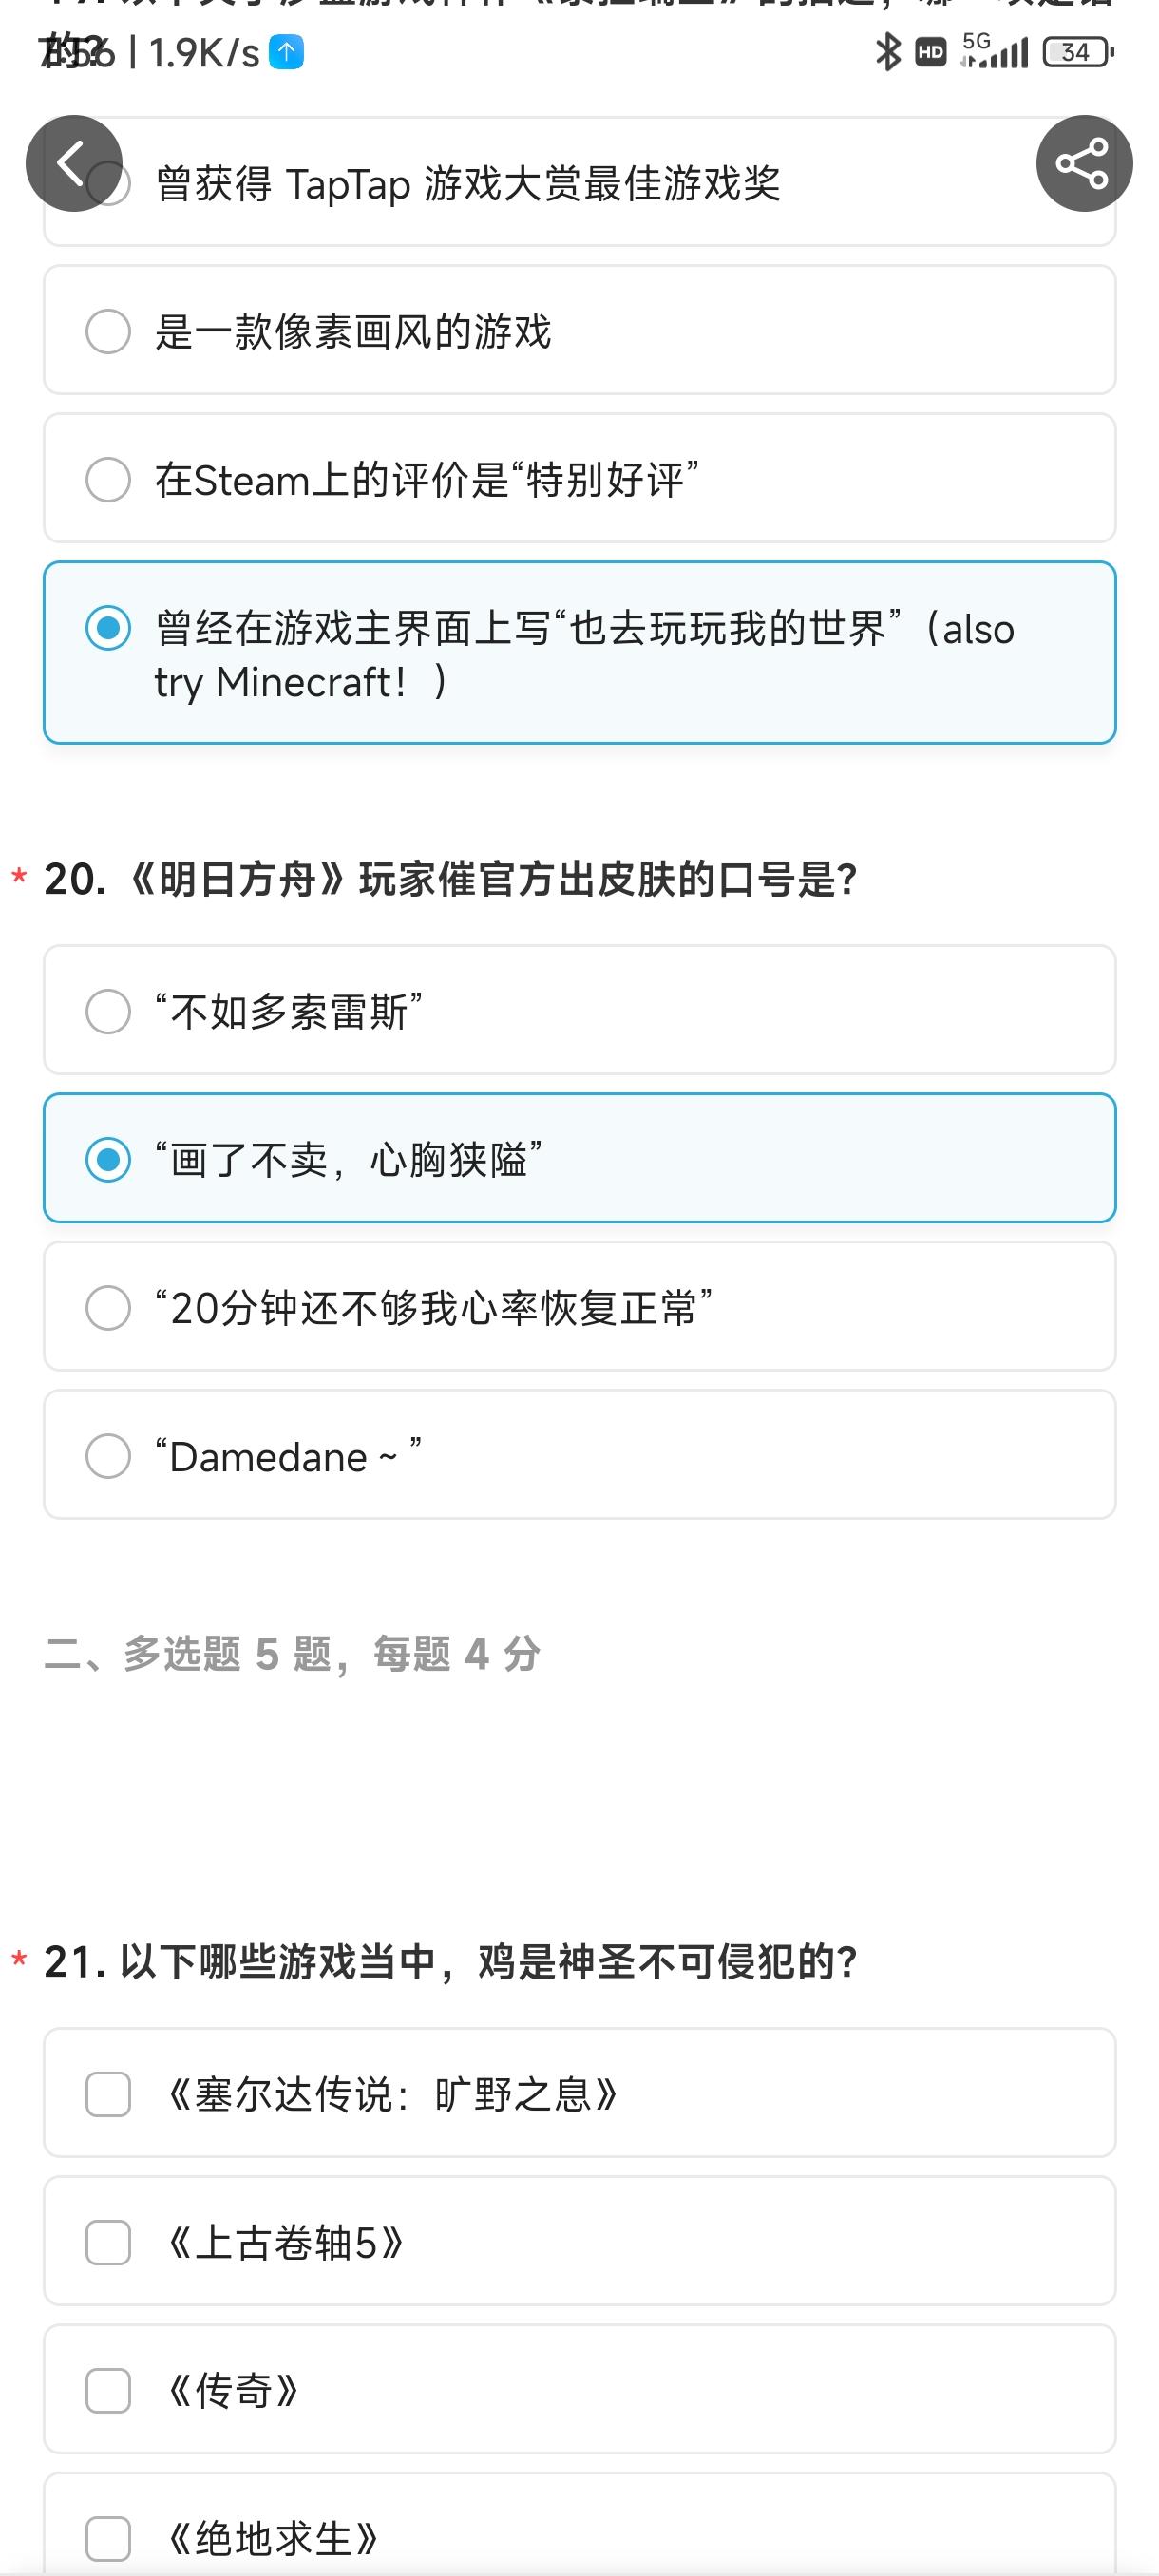Check 塞尔达传说：旷野之息 checkbox
This screenshot has height=2576, width=1159.
579,2093
